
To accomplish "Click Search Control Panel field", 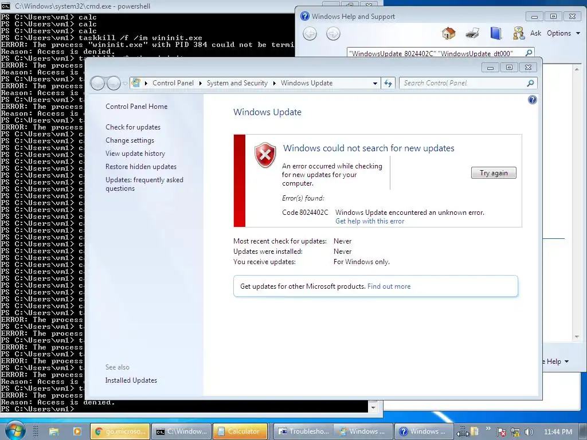I will click(x=463, y=83).
